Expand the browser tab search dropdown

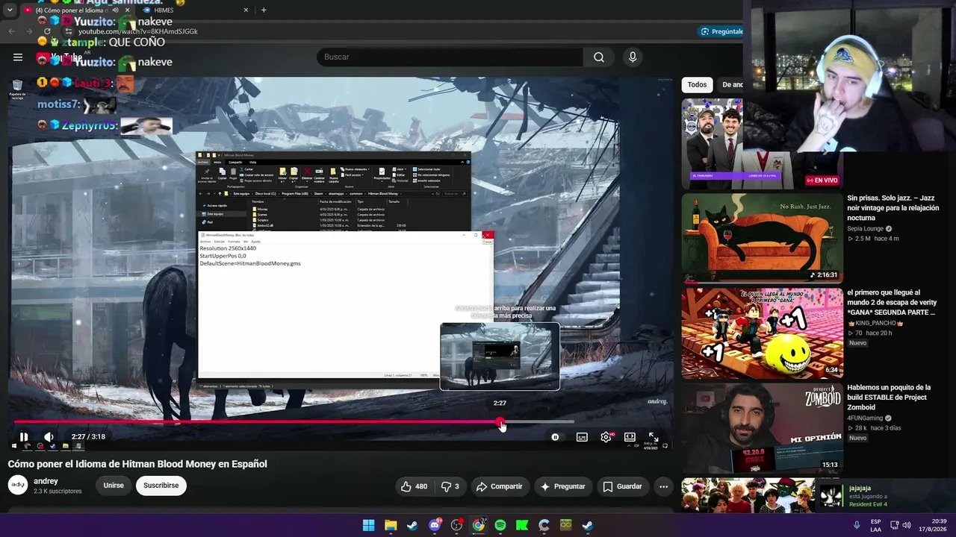(9, 10)
